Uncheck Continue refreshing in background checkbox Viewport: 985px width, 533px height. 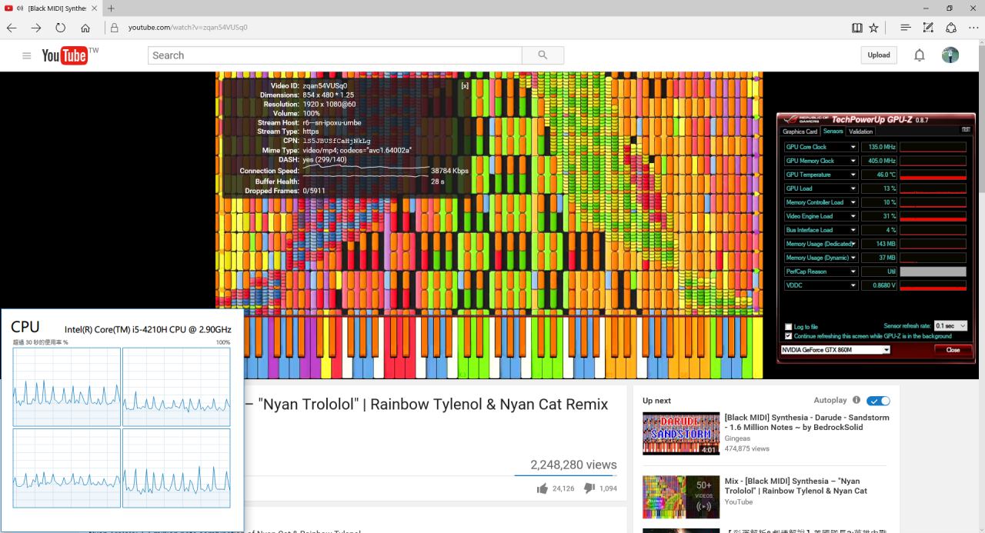point(788,336)
